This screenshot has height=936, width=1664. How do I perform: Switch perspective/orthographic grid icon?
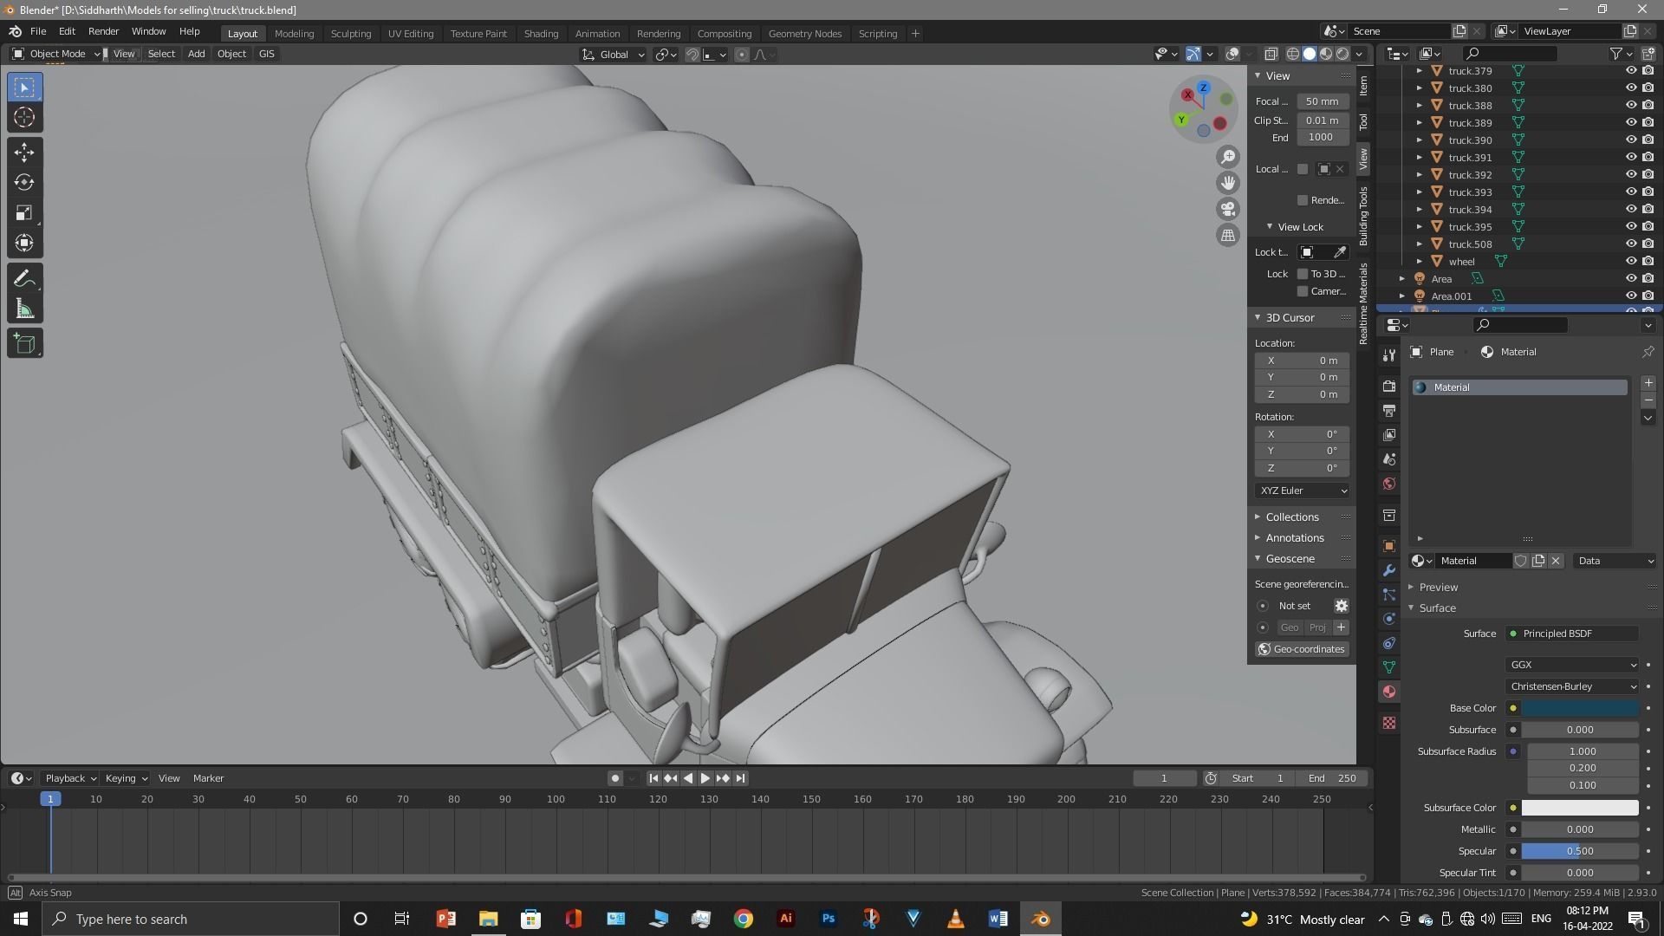pyautogui.click(x=1228, y=235)
